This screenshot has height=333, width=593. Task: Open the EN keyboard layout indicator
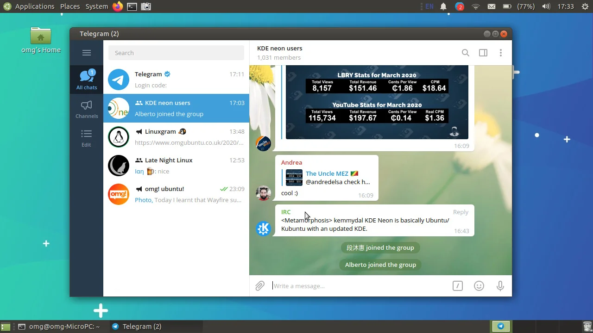(429, 6)
